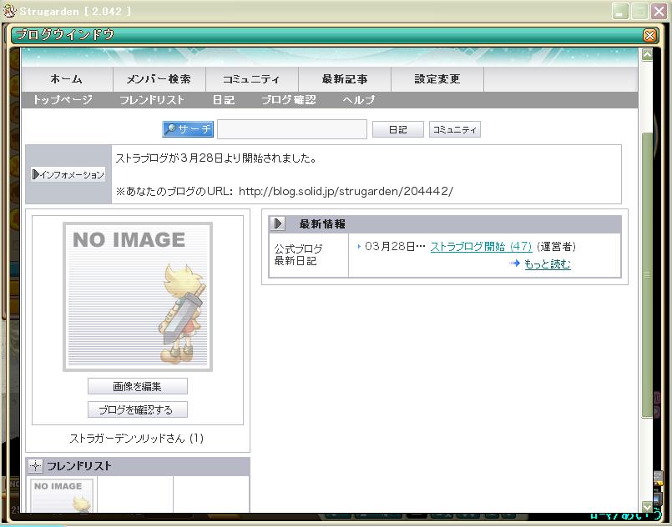The width and height of the screenshot is (672, 527).
Task: Click the blue サーチ search button
Action: click(x=188, y=129)
